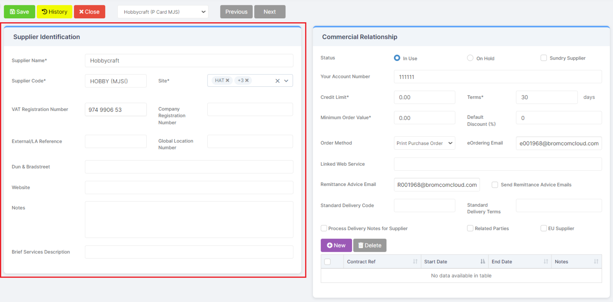Tick the Related Parties checkbox
613x302 pixels.
click(470, 228)
